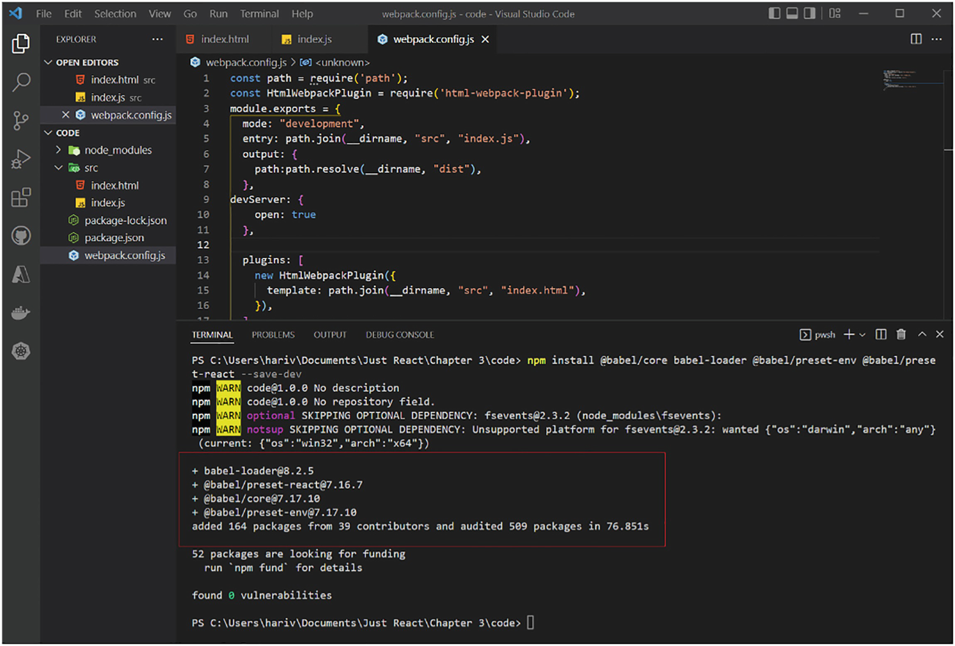This screenshot has height=646, width=955.
Task: Close the webpack.config.js editor tab
Action: (485, 39)
